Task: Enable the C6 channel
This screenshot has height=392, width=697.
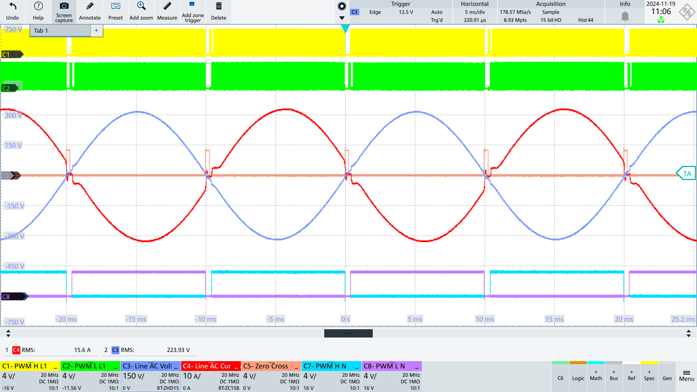Action: click(x=561, y=377)
